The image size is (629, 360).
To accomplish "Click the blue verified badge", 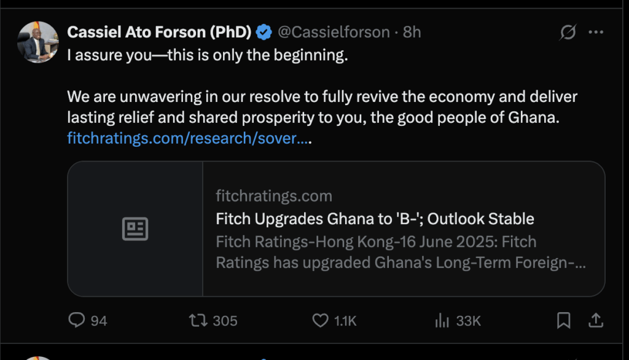I will coord(264,32).
